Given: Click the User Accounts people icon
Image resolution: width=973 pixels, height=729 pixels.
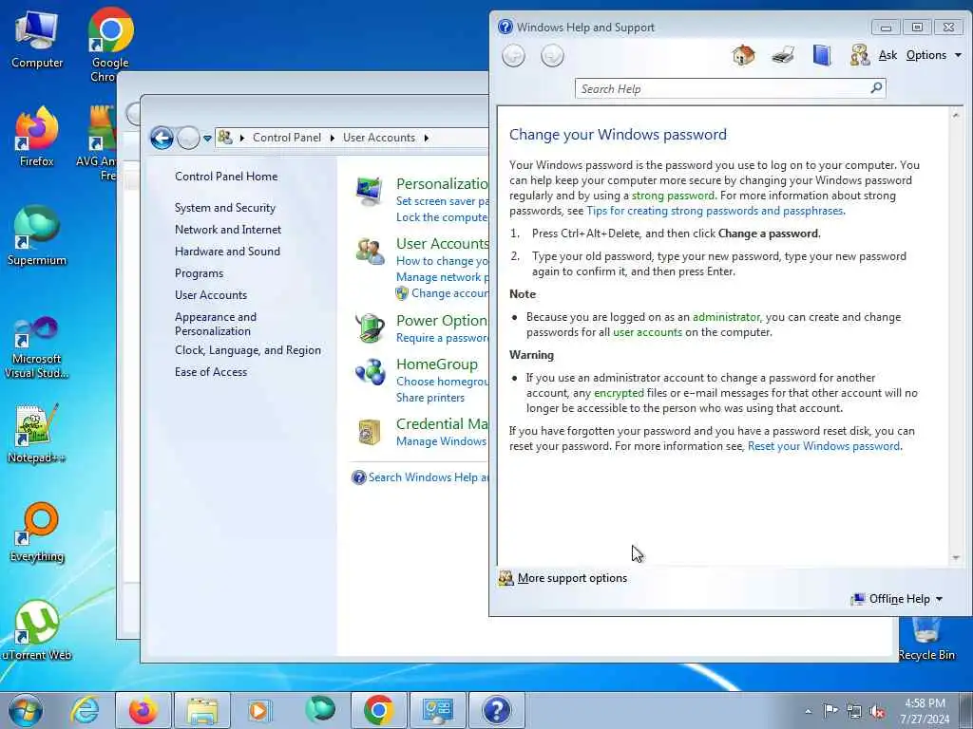Looking at the screenshot, I should tap(370, 251).
